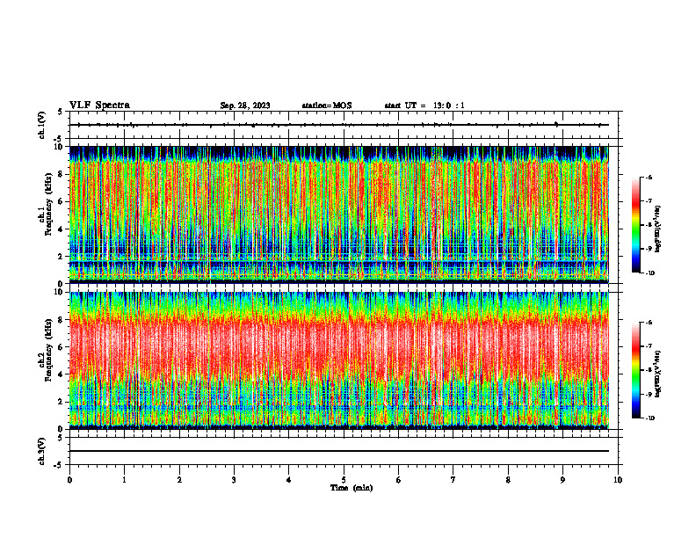Click the '-6' label on ch.2 colorbar
This screenshot has width=696, height=538.
pyautogui.click(x=649, y=323)
